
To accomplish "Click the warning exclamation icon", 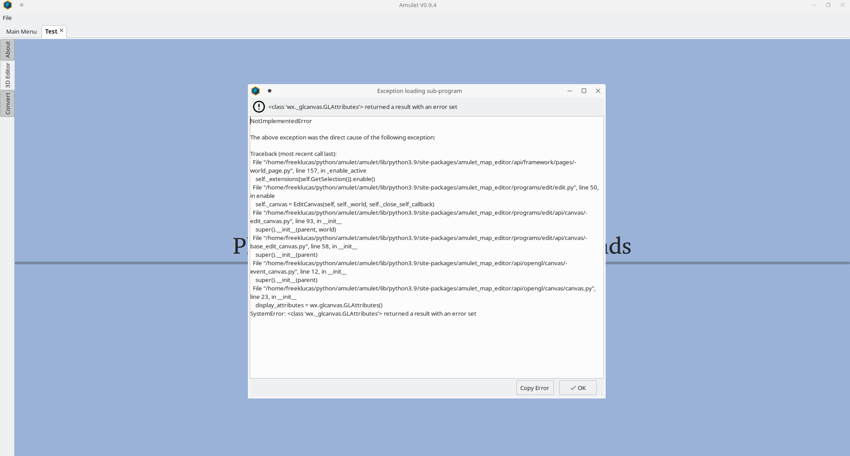I will pyautogui.click(x=259, y=107).
